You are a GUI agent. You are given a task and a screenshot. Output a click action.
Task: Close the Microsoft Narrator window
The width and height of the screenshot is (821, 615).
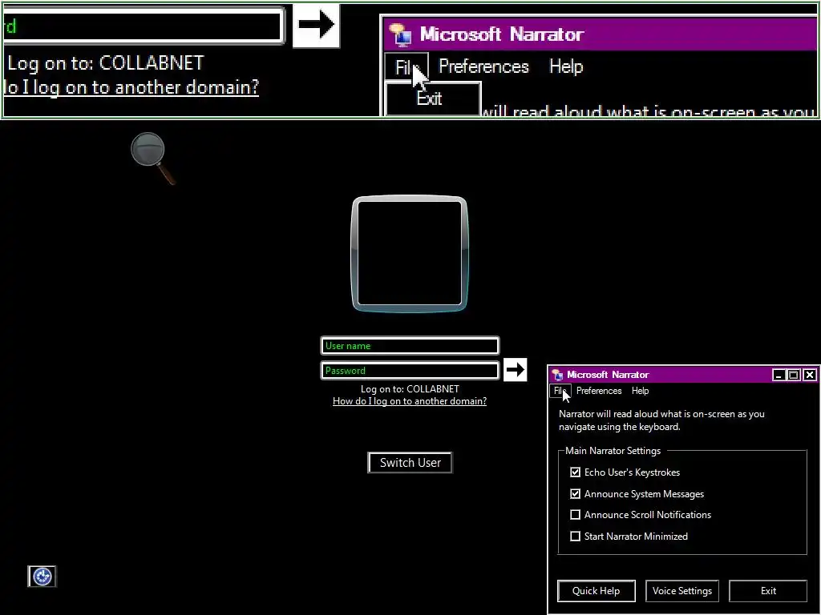coord(810,375)
